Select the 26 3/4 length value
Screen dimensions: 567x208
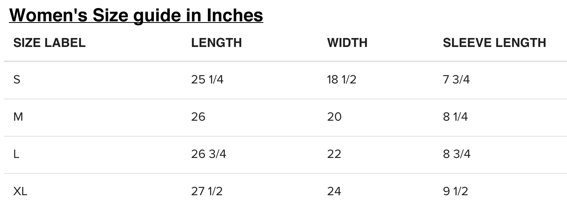[x=209, y=154]
